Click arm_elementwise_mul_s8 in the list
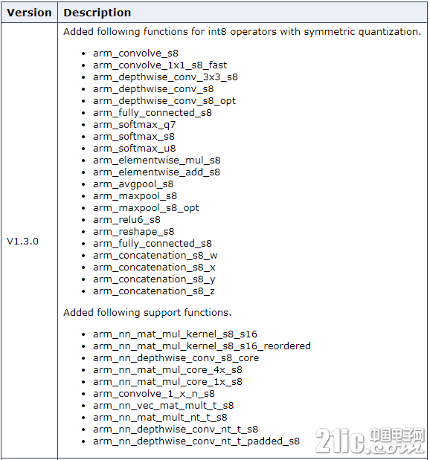This screenshot has height=460, width=430. pos(156,161)
